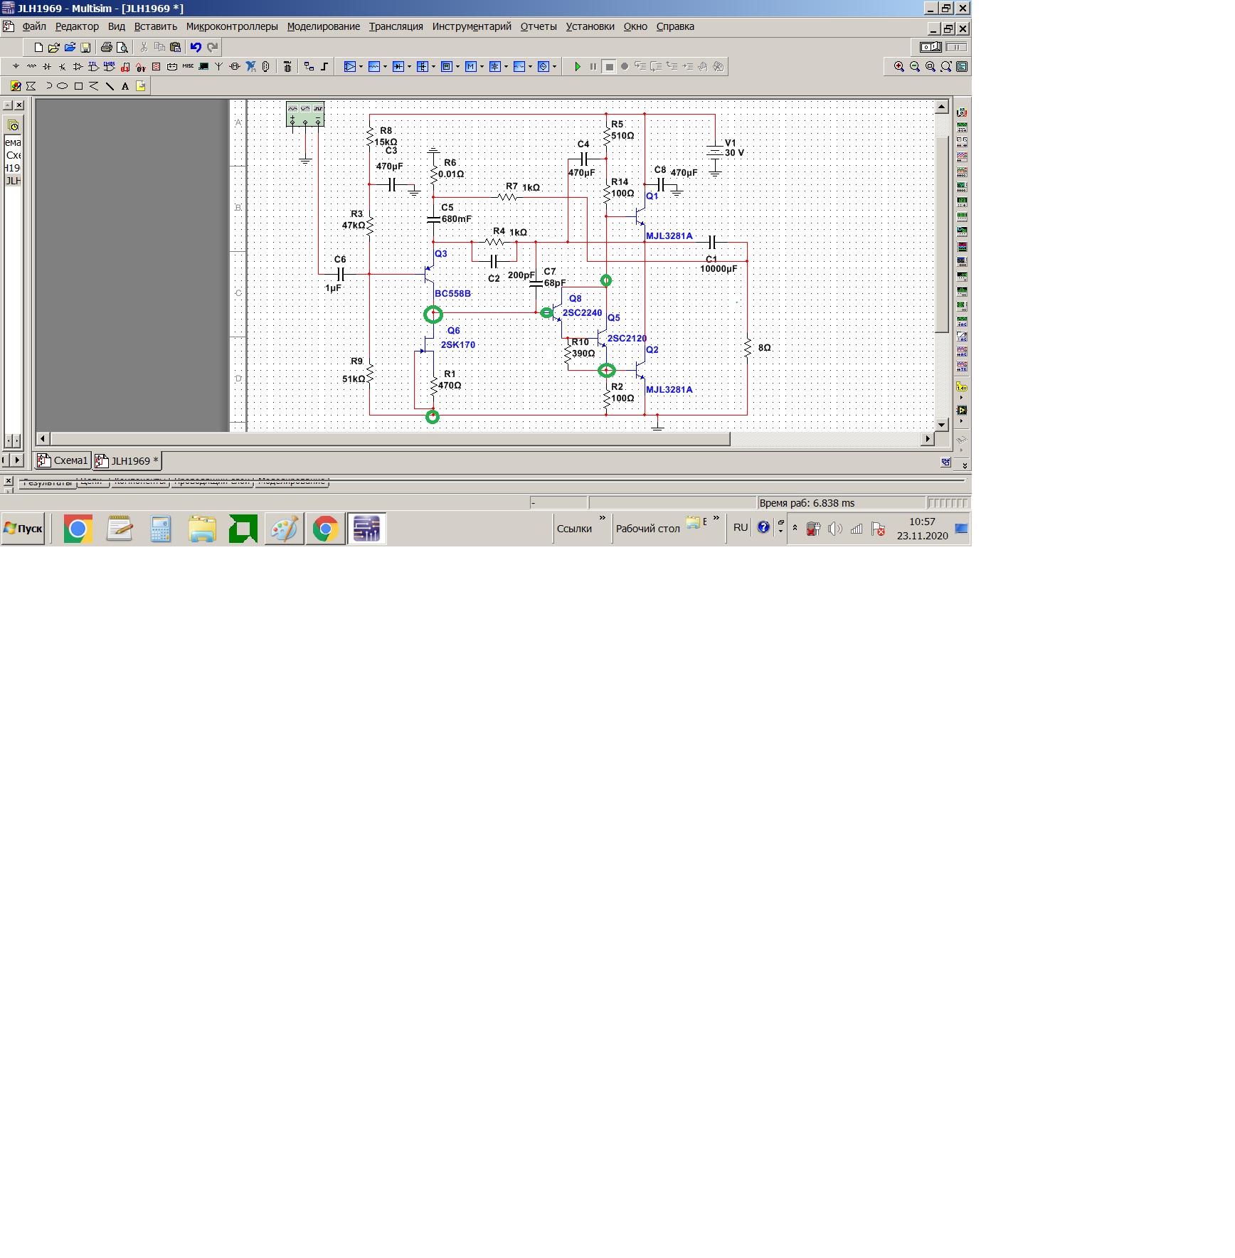The height and width of the screenshot is (1258, 1235).
Task: Switch to the JLH1969 document tab
Action: [x=127, y=460]
